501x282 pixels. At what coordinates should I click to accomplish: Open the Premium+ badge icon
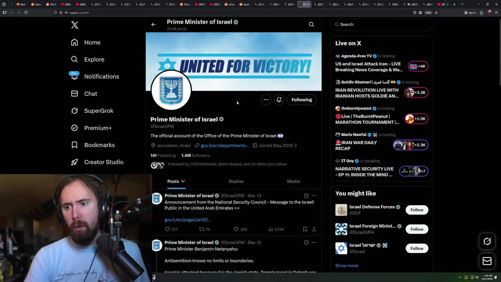click(x=74, y=128)
